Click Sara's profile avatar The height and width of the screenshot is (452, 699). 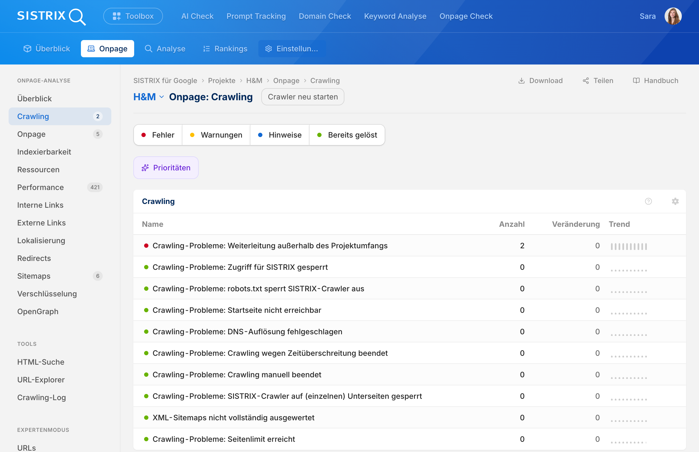tap(673, 16)
